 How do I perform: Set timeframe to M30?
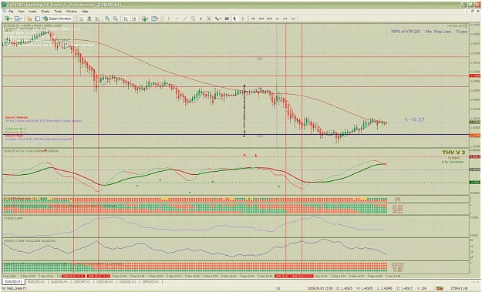pyautogui.click(x=269, y=18)
